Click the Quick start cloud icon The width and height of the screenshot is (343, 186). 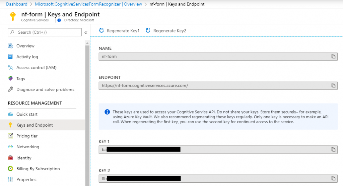(x=10, y=114)
